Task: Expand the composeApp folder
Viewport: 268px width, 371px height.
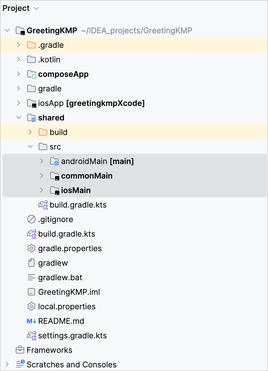Action: (x=18, y=74)
